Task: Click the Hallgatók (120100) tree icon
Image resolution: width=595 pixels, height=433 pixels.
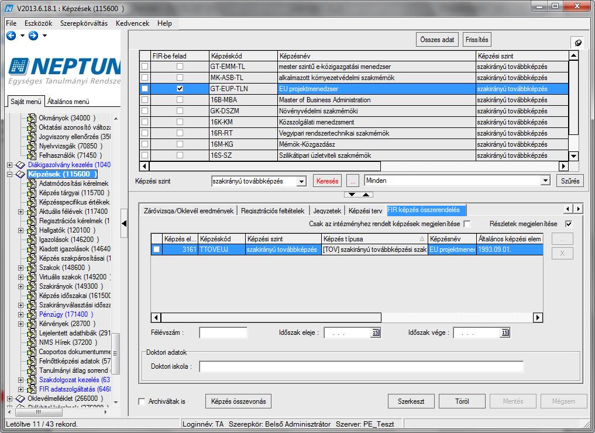Action: click(x=32, y=230)
